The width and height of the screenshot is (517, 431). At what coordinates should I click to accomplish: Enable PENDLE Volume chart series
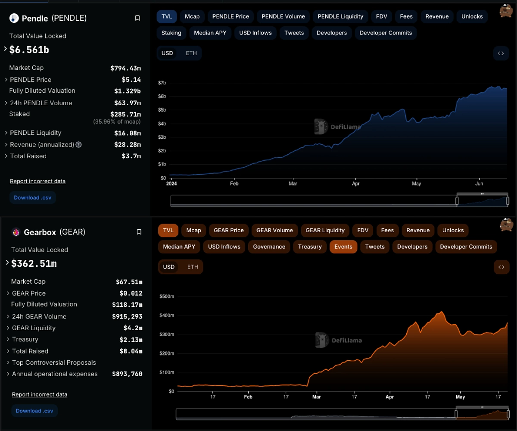click(x=283, y=16)
